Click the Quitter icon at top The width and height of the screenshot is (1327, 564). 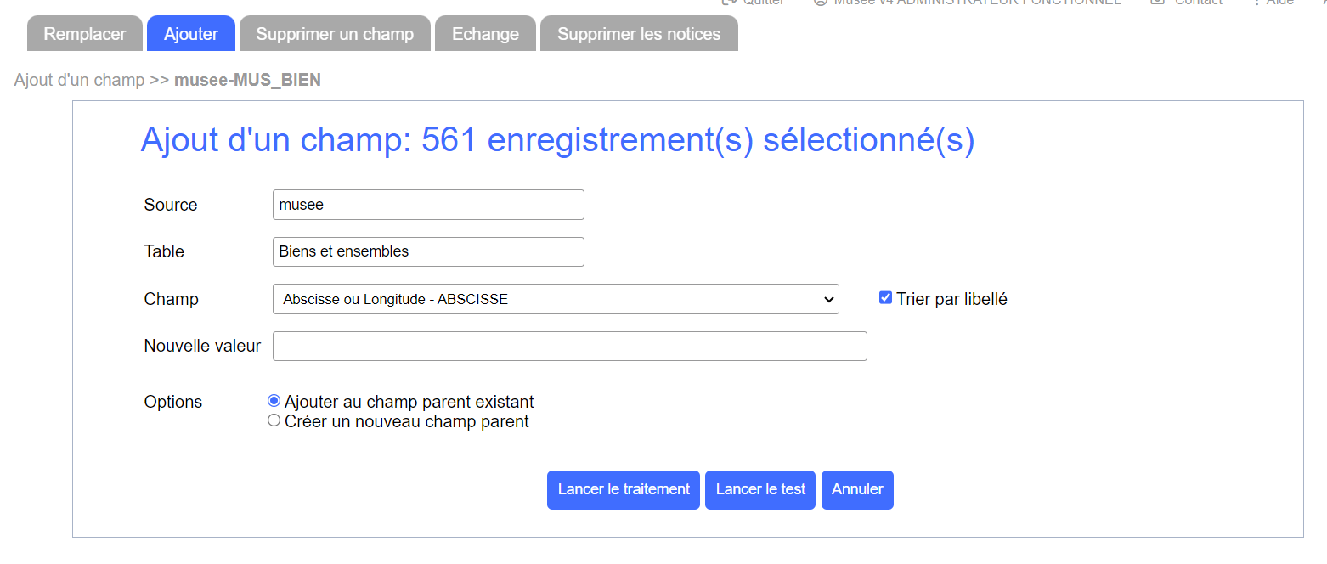tap(728, 2)
